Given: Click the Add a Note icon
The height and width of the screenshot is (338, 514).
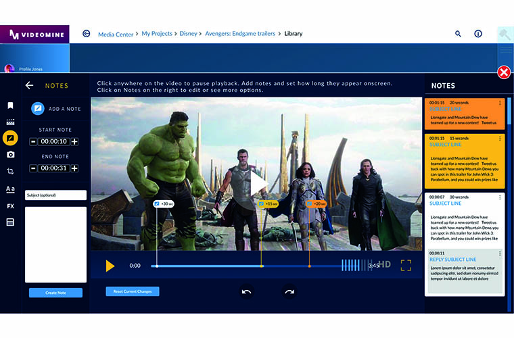Looking at the screenshot, I should pyautogui.click(x=39, y=109).
